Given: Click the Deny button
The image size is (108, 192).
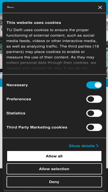Looking at the screenshot, I should point(54,182).
